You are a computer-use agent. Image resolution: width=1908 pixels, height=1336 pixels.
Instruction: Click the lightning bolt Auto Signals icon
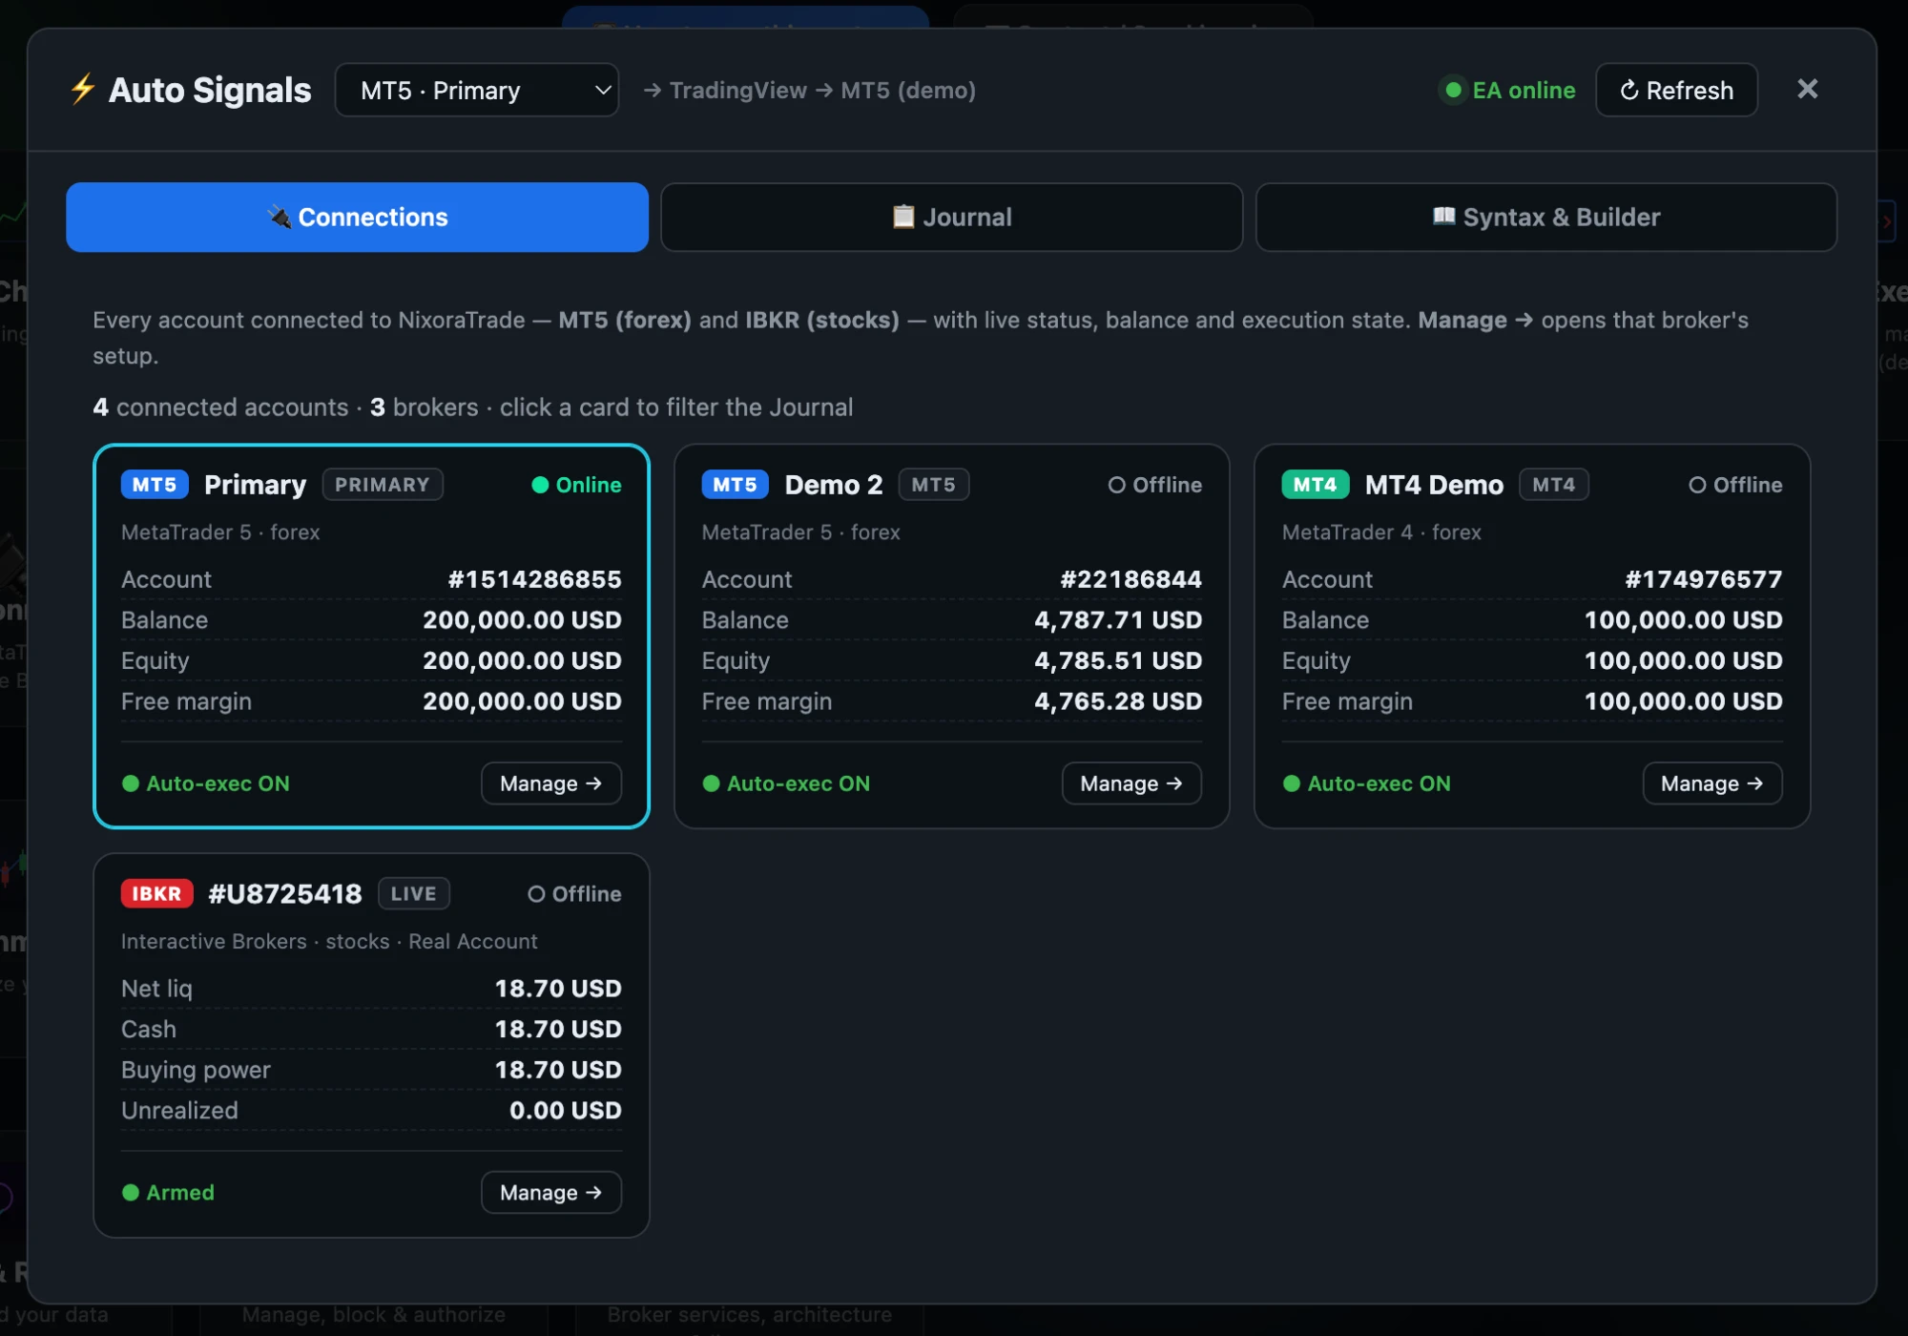click(x=83, y=90)
